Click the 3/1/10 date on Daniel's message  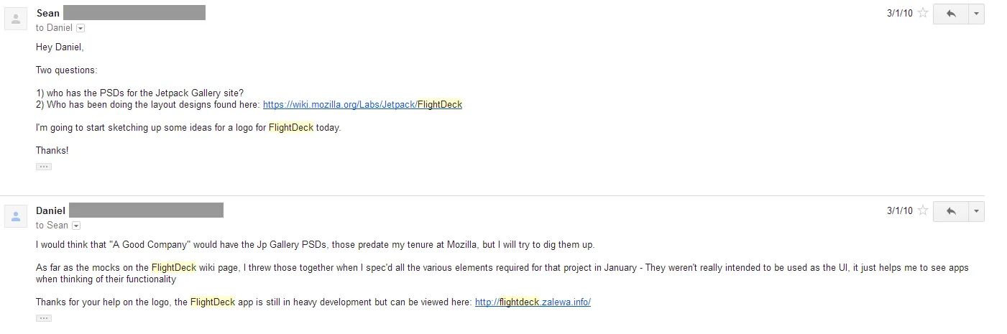tap(900, 211)
